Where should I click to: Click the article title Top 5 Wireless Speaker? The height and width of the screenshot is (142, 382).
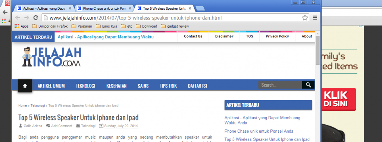coord(78,117)
